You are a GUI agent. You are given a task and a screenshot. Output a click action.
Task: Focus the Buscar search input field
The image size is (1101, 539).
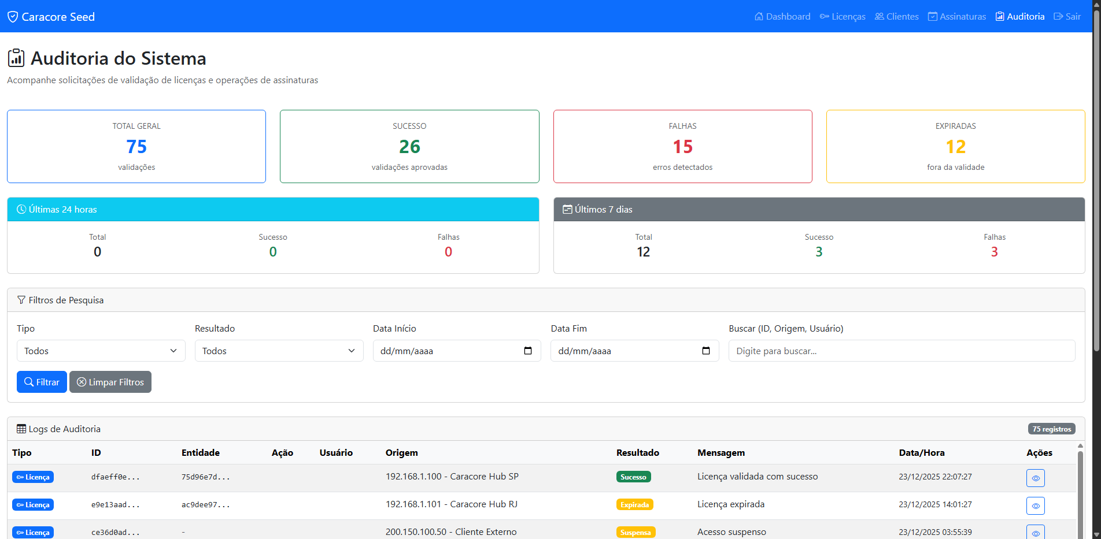902,351
